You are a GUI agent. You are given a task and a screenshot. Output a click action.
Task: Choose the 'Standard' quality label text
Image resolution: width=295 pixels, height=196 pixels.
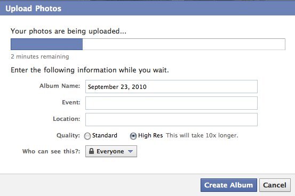tap(105, 135)
